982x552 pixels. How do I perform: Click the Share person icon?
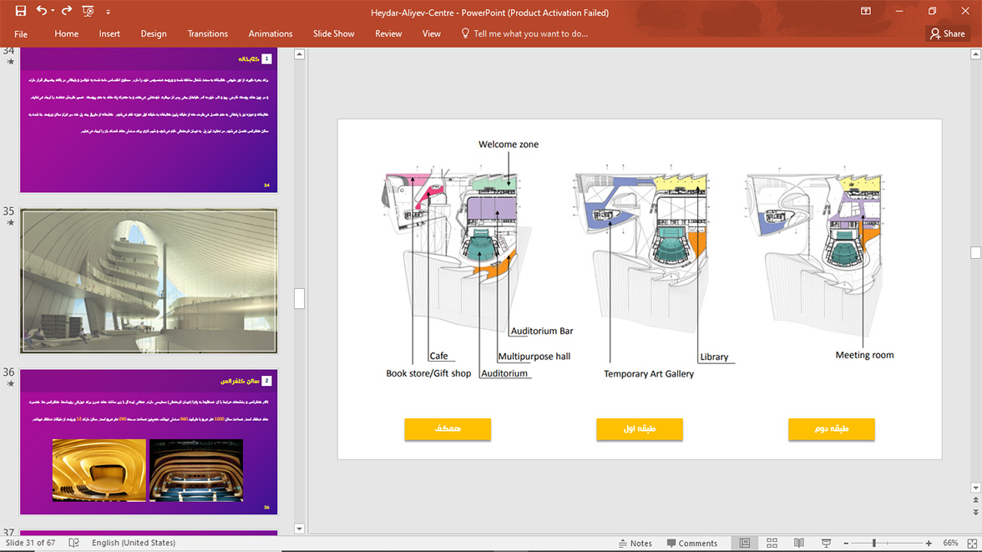tap(935, 34)
